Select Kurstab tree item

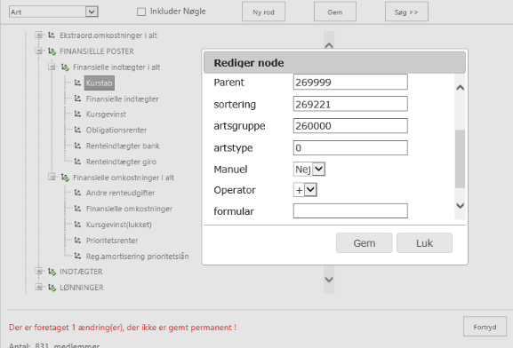tap(99, 83)
